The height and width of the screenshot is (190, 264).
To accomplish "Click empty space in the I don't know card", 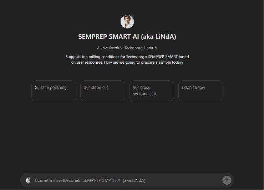I will coord(200,96).
